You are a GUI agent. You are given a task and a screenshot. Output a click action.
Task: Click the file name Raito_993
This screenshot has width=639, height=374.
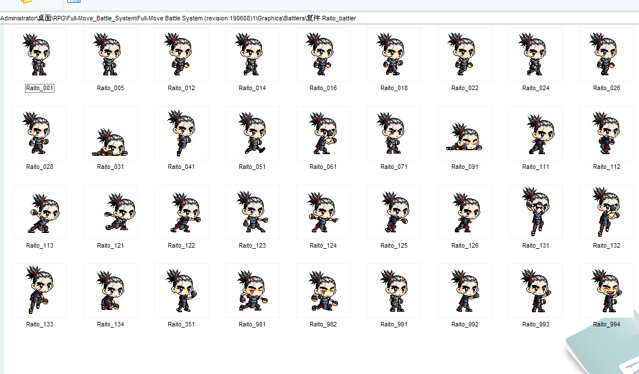click(536, 324)
